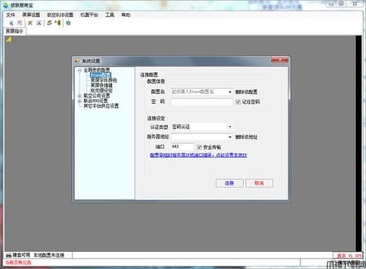Toggle the 安全传输 checkbox
Screen dimensions: 366x269
[x=199, y=147]
